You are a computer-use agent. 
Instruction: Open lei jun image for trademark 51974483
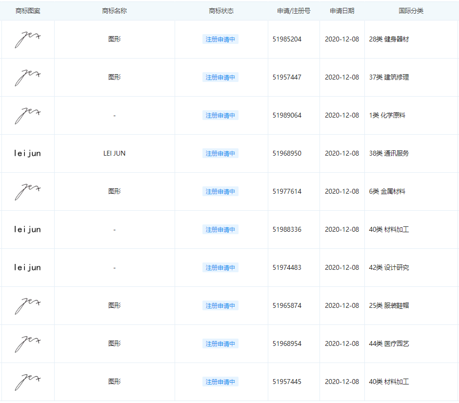click(27, 268)
